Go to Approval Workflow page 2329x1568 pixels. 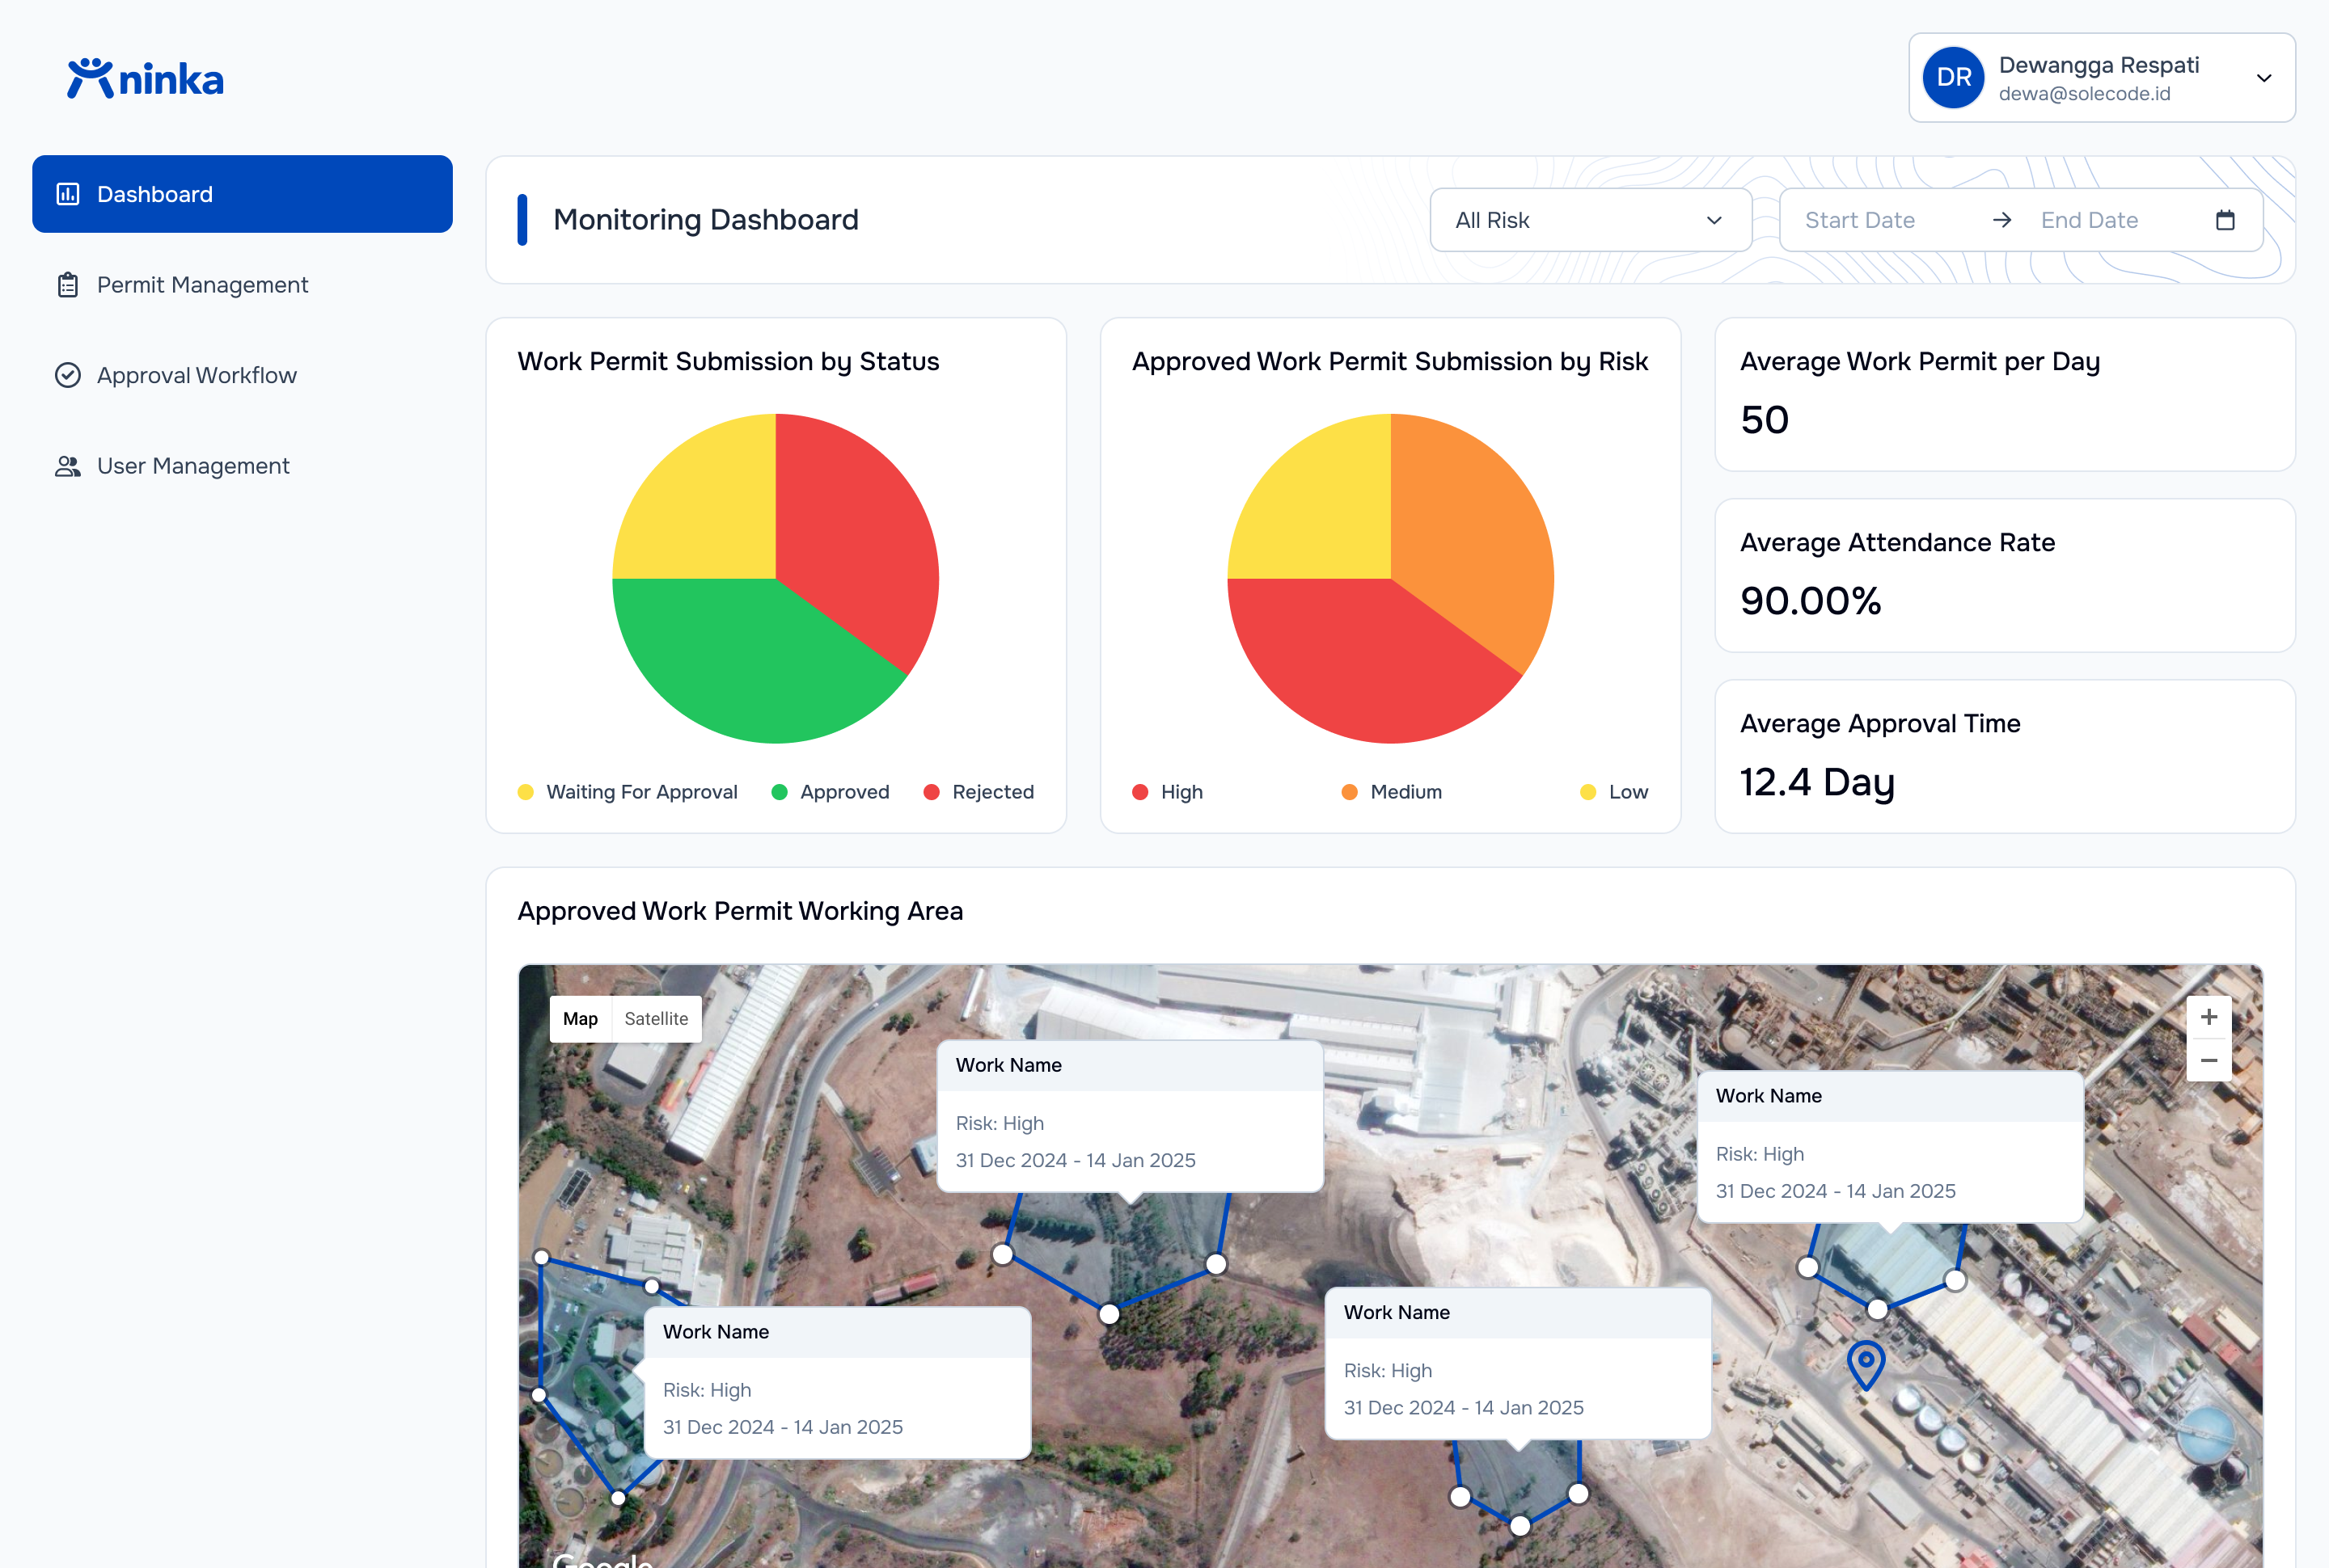pyautogui.click(x=242, y=375)
